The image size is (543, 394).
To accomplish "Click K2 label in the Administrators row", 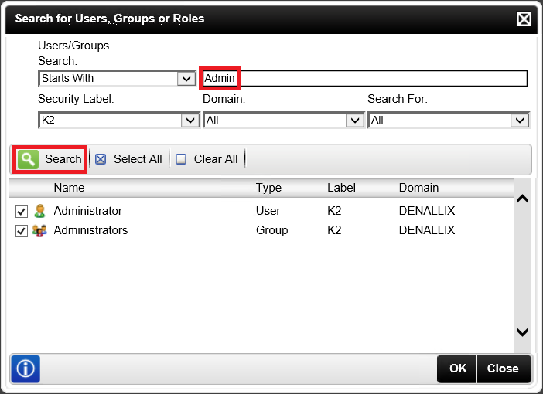I will coord(334,230).
